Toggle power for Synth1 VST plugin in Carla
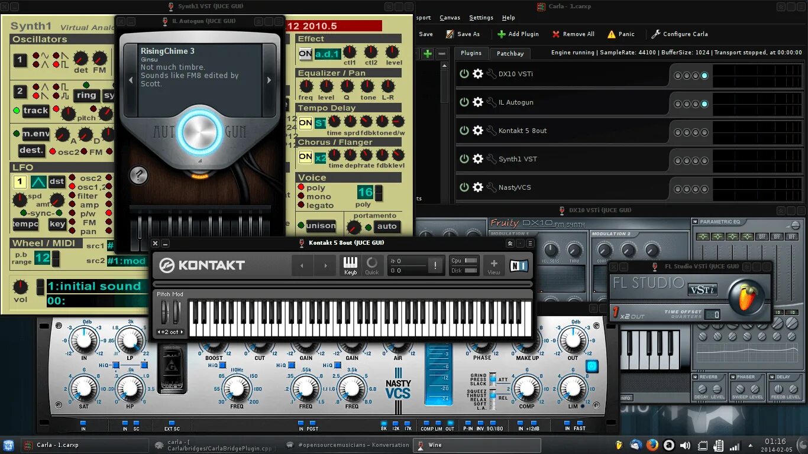Screen dimensions: 808x454 [464, 159]
